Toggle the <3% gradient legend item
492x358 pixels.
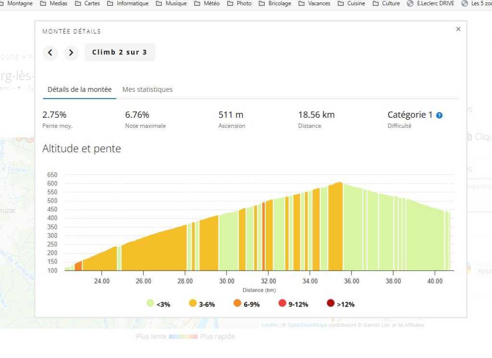[x=158, y=304]
